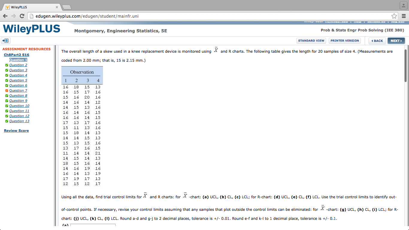409x230 pixels.
Task: Click orange status icon beside Question 7
Action: pyautogui.click(x=7, y=90)
